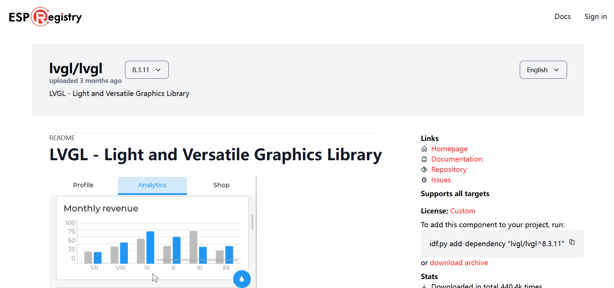Click the house icon beside Homepage
The image size is (614, 288).
click(424, 149)
